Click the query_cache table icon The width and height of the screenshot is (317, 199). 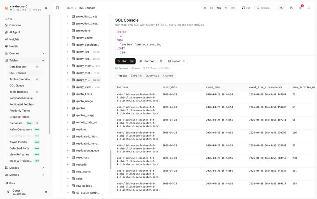coord(73,37)
